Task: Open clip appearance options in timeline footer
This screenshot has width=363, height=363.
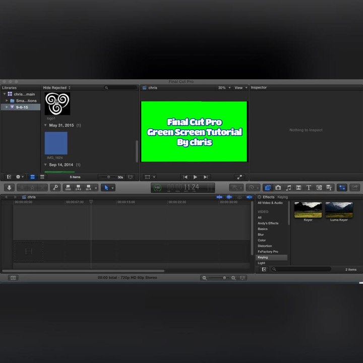Action: tap(243, 278)
